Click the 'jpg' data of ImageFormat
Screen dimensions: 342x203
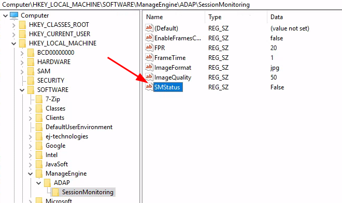click(275, 68)
